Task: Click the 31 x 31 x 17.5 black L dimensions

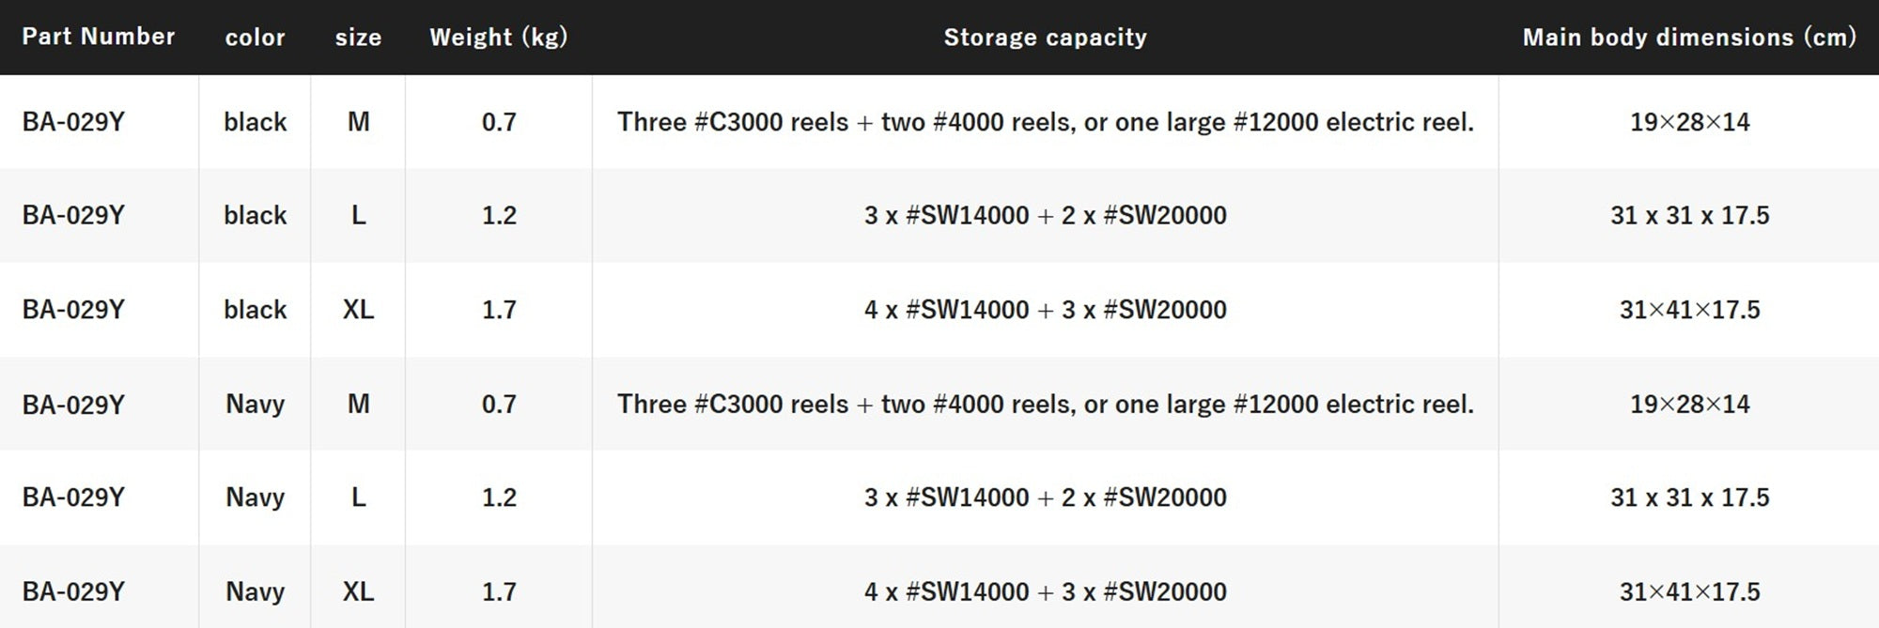Action: point(1689,216)
